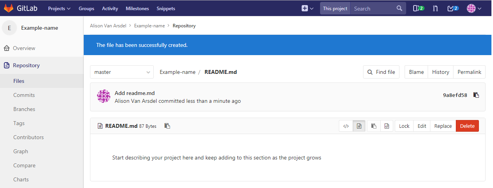Open Commits in the sidebar
The height and width of the screenshot is (188, 493).
point(24,95)
